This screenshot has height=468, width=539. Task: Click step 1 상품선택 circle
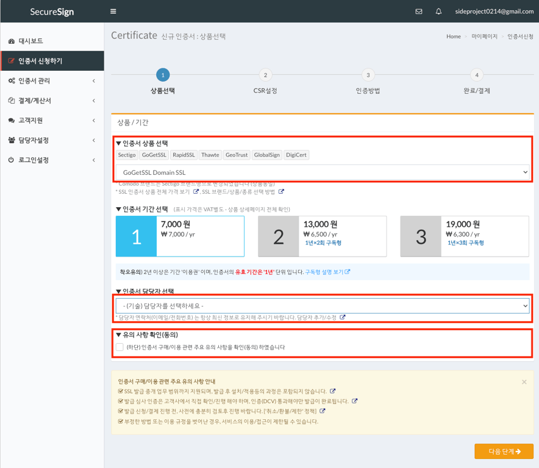coord(163,75)
